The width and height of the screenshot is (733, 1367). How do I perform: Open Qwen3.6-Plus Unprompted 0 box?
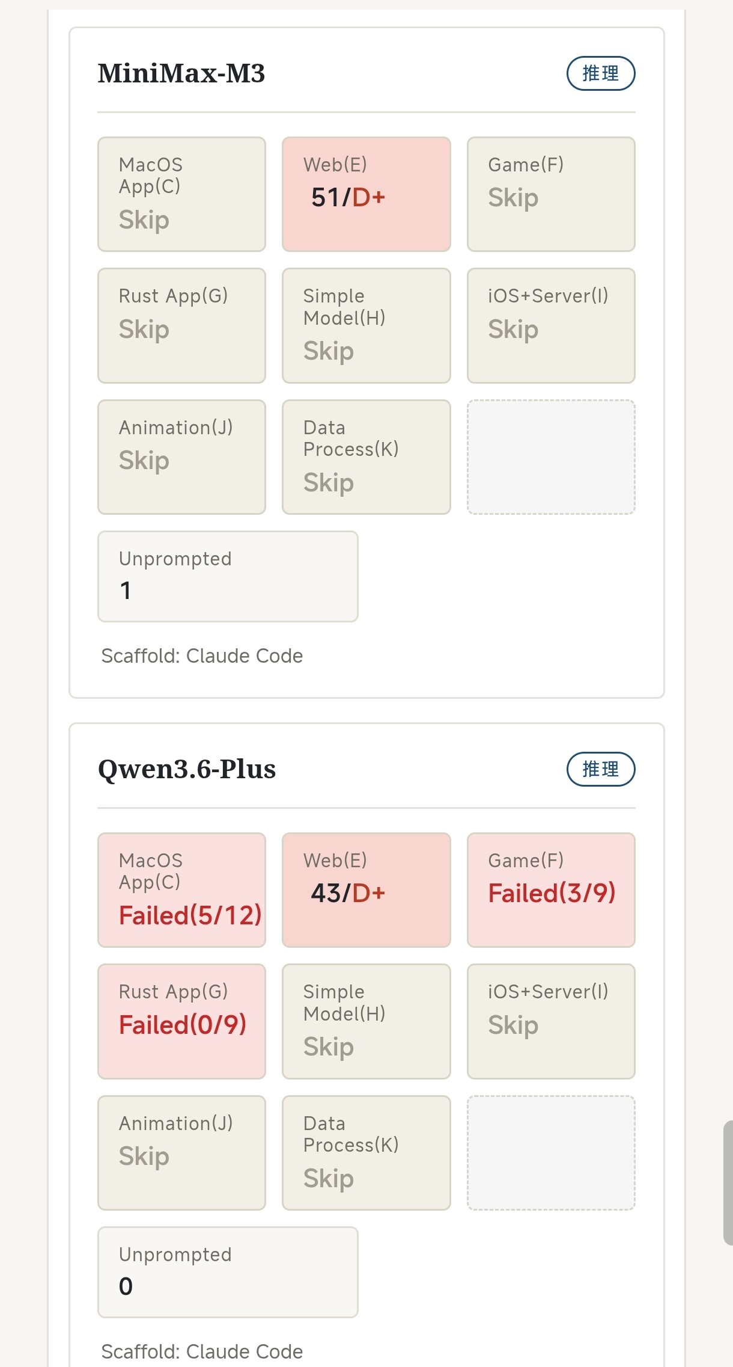click(x=228, y=1272)
